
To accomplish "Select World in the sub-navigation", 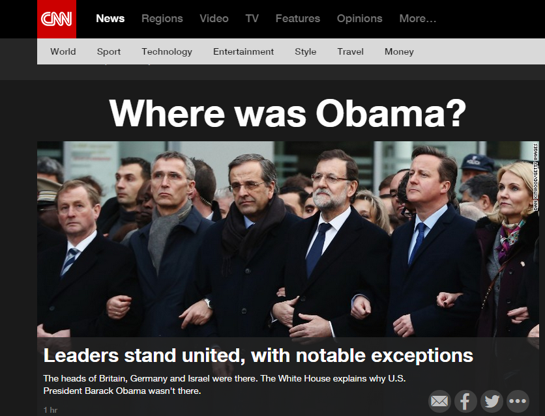I will click(x=63, y=51).
